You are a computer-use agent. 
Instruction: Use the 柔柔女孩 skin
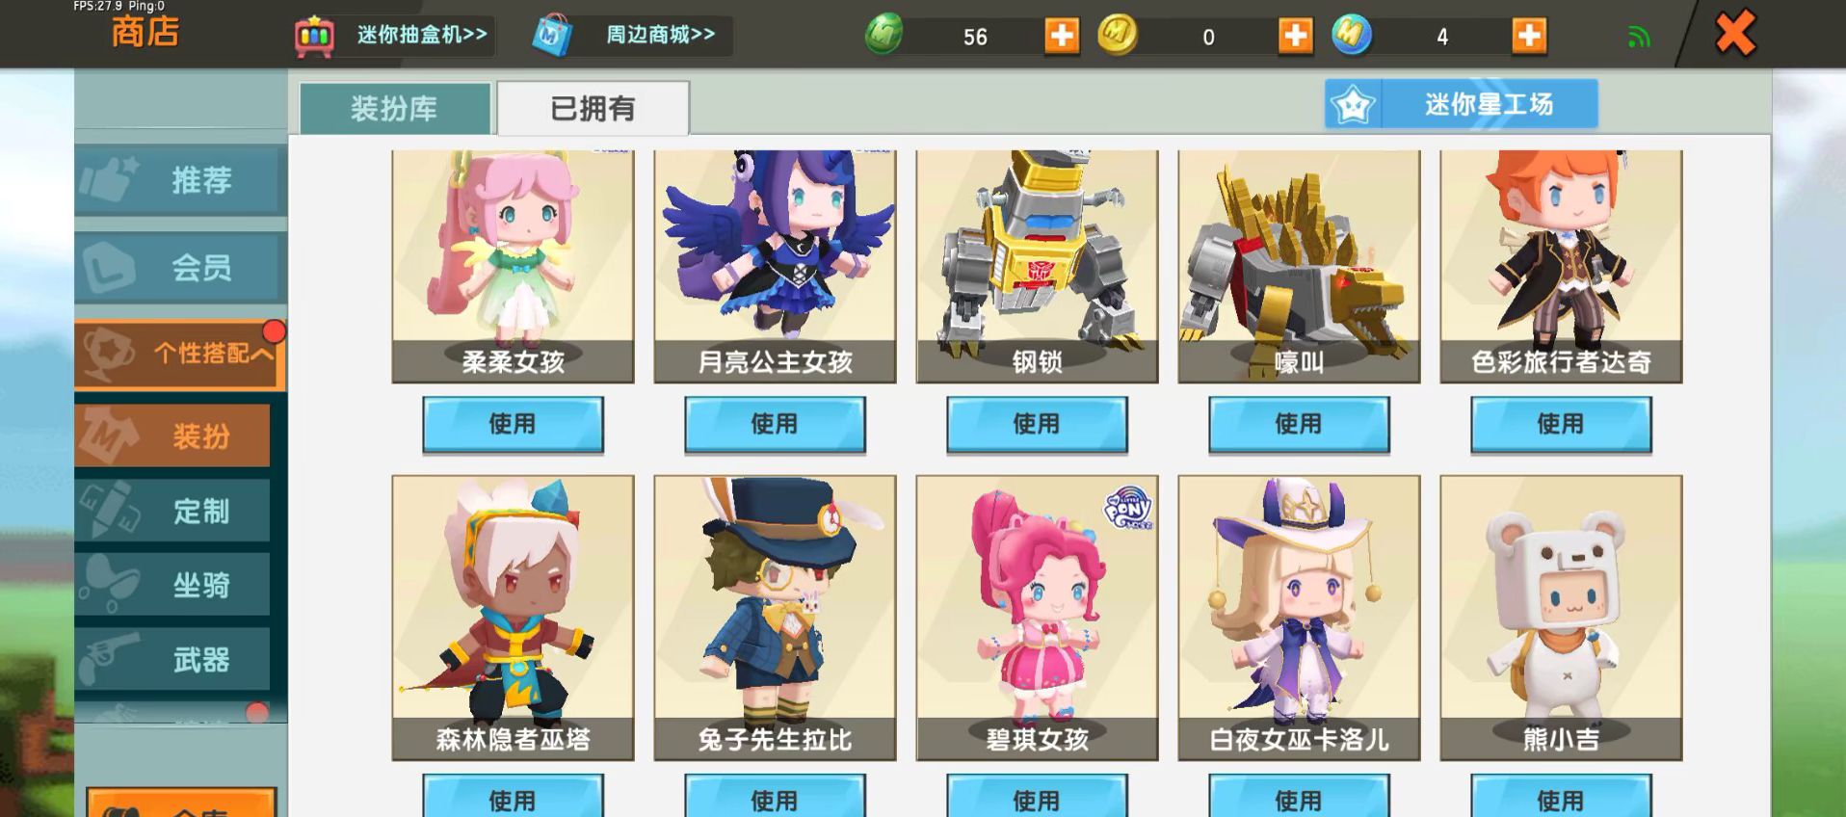point(513,424)
